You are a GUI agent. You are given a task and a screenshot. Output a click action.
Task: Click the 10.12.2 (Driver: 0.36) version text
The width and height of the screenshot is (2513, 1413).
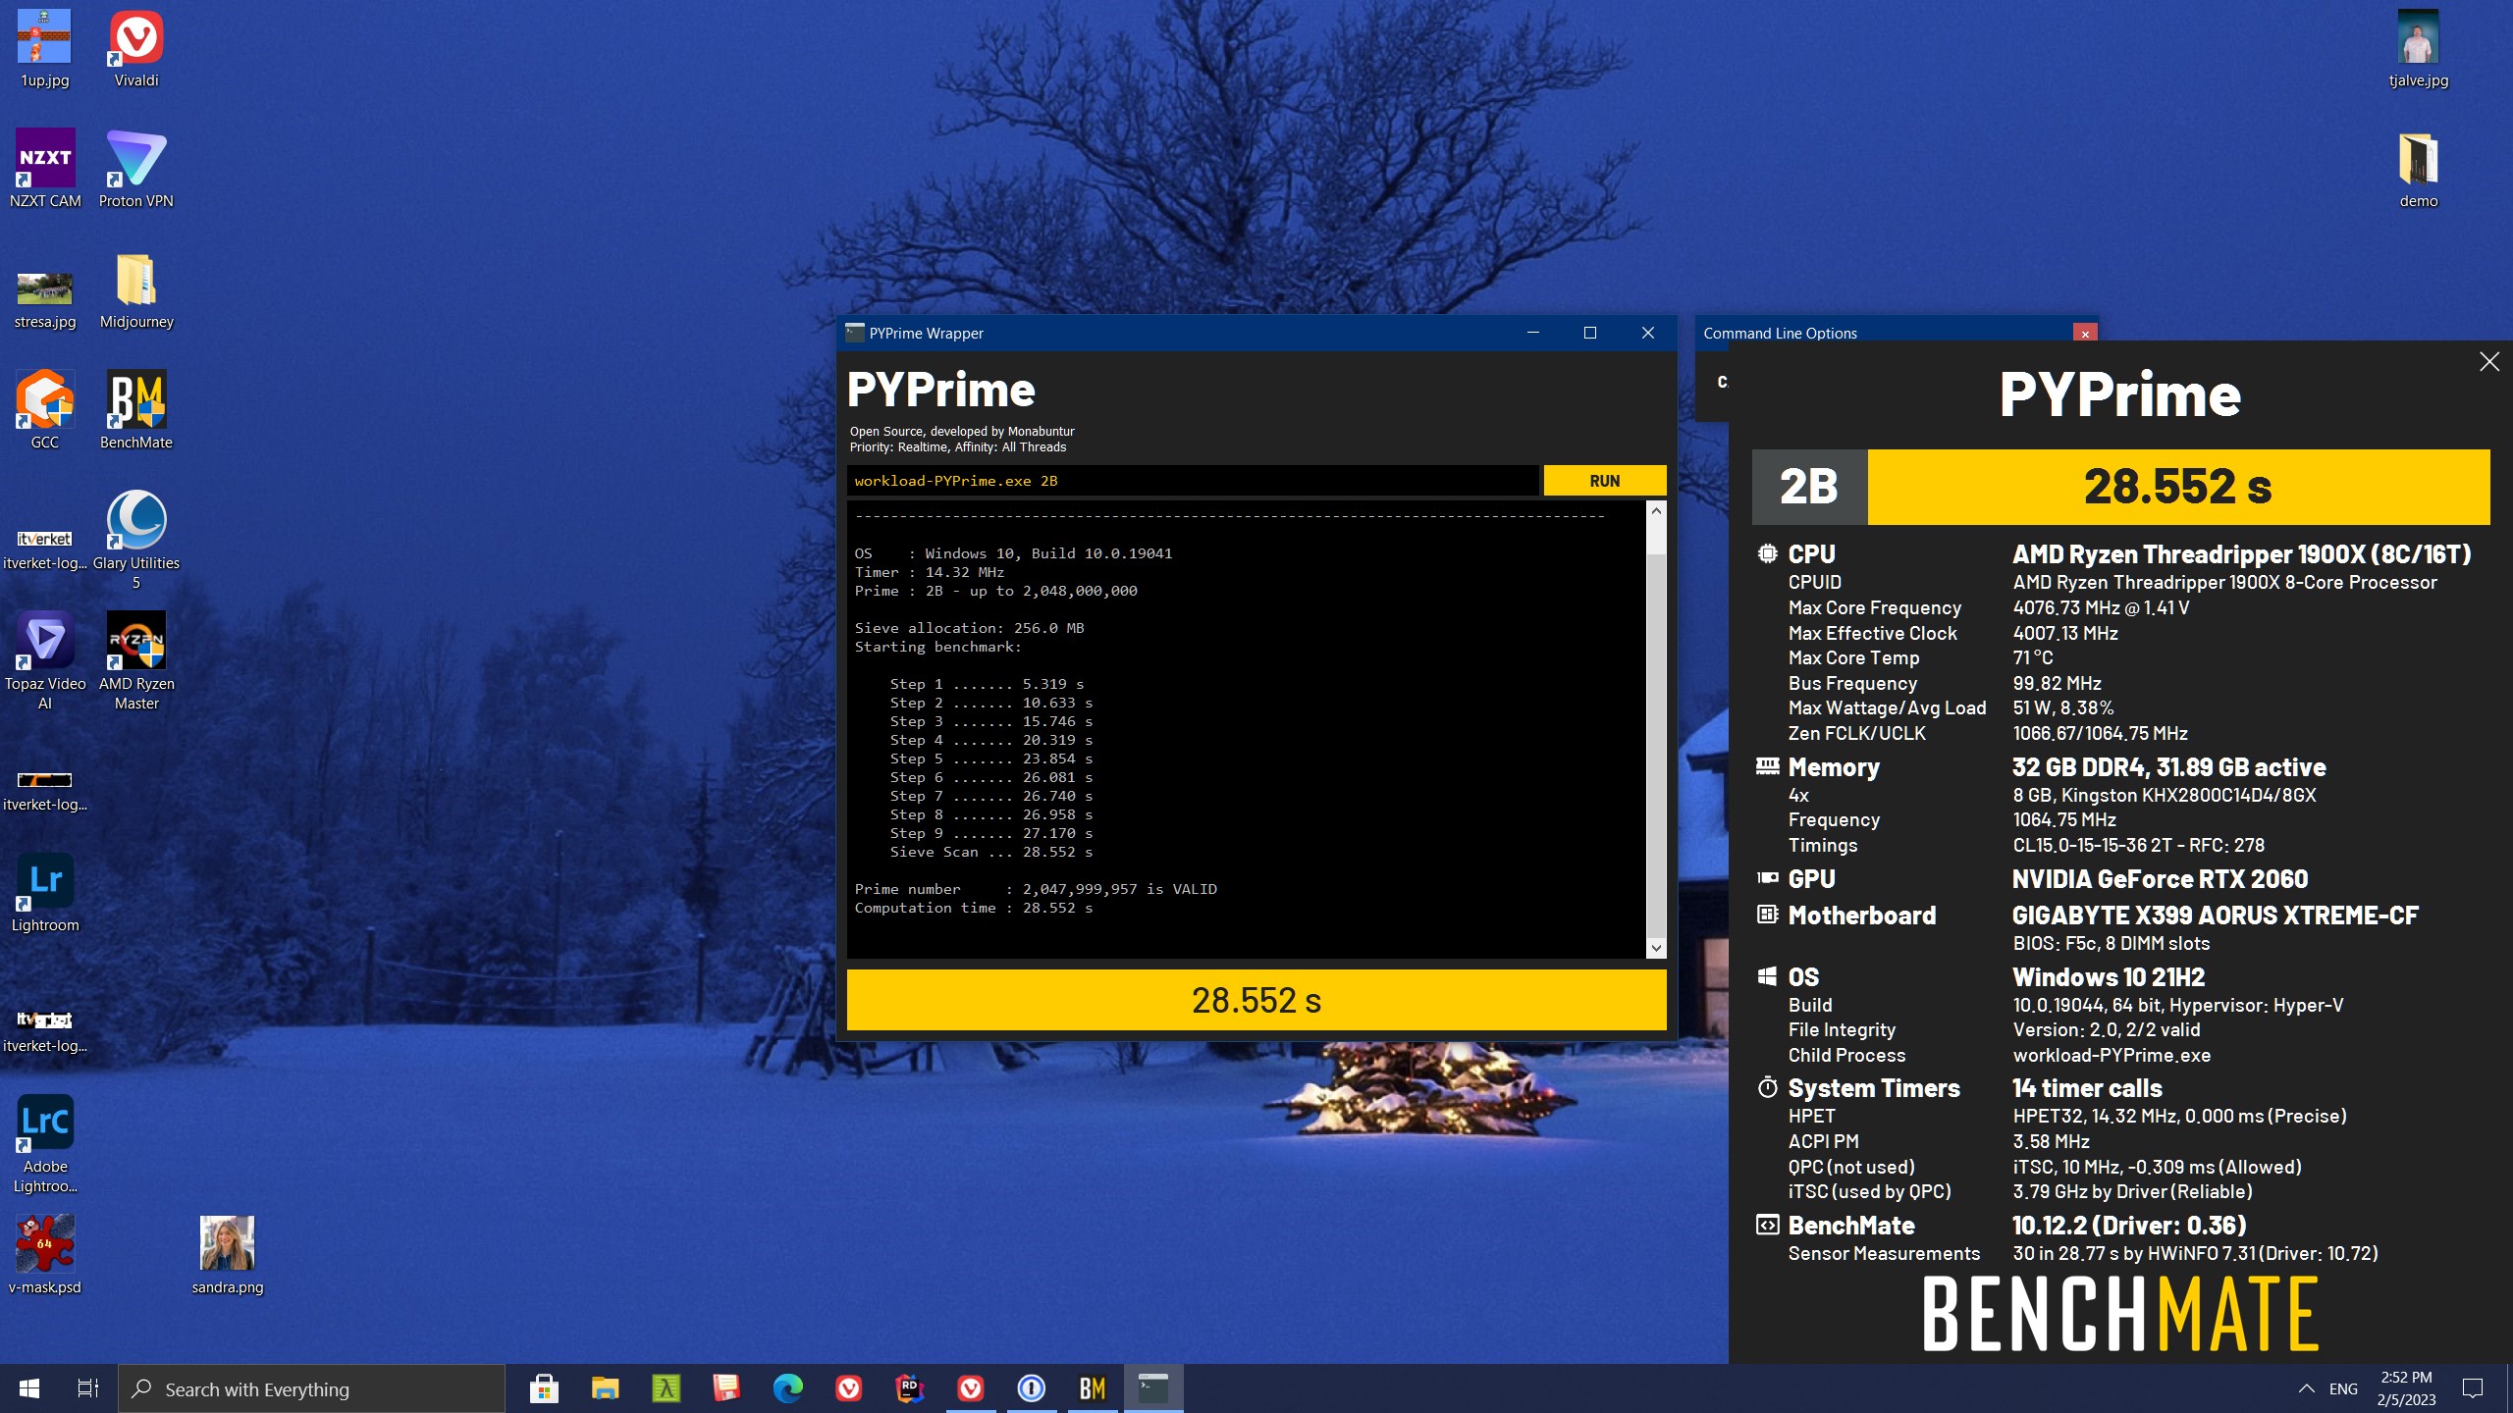coord(2129,1226)
